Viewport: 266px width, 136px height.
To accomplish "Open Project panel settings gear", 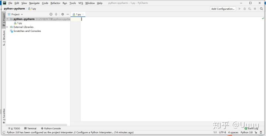I will pyautogui.click(x=62, y=14).
